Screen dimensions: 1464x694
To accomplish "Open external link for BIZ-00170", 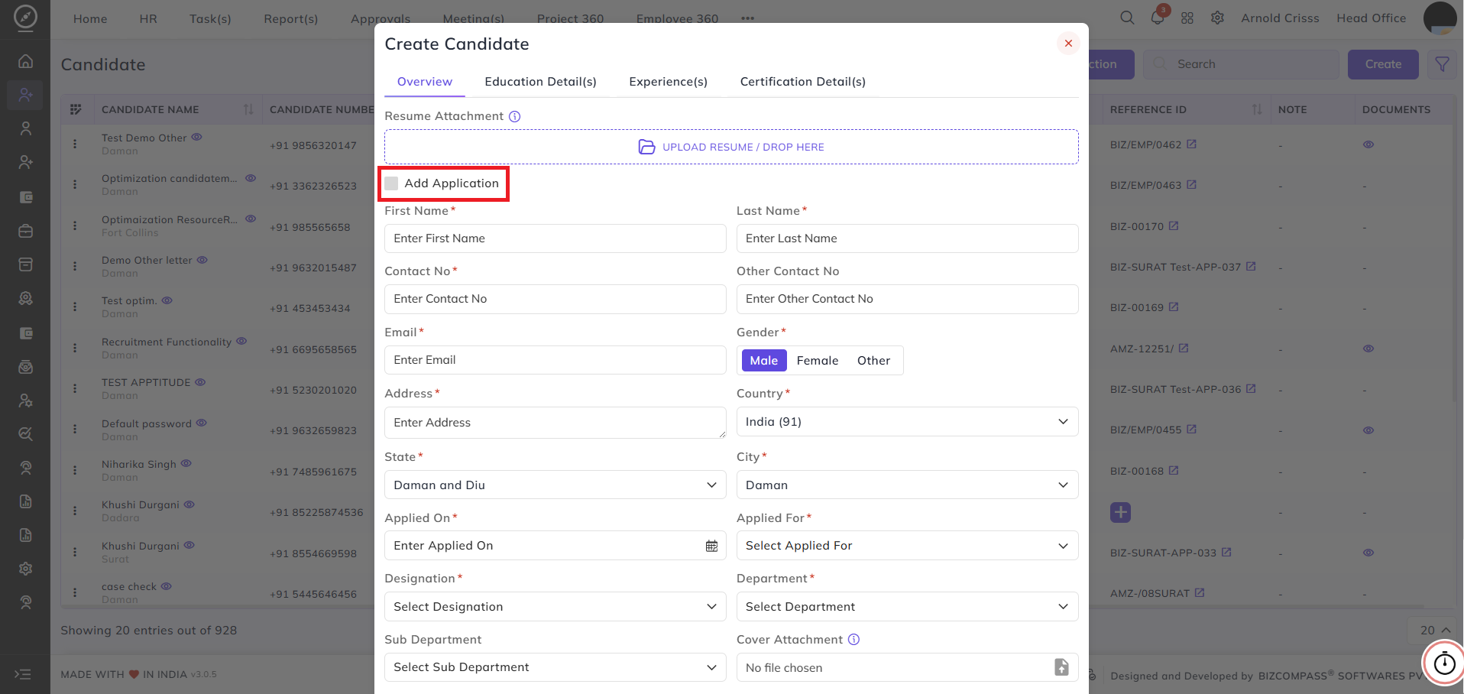I will coord(1174,225).
